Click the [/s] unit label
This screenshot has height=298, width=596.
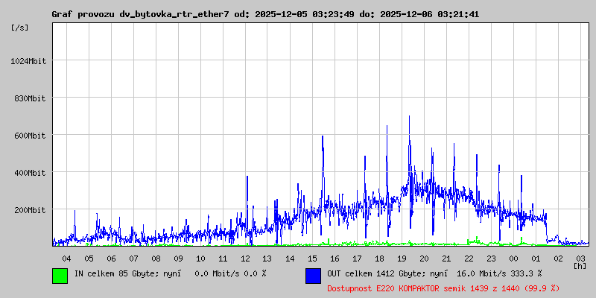[20, 28]
